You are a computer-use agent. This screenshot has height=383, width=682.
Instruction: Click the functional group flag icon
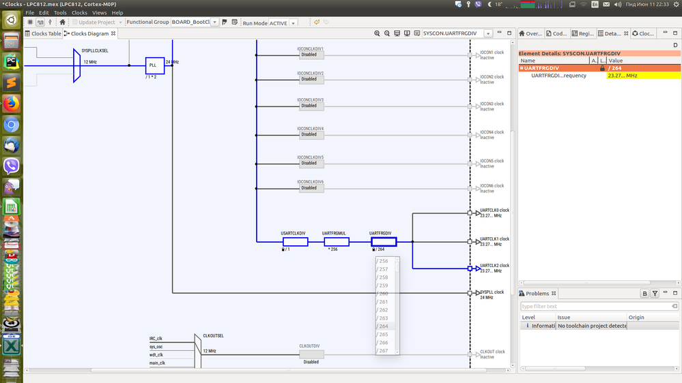225,22
